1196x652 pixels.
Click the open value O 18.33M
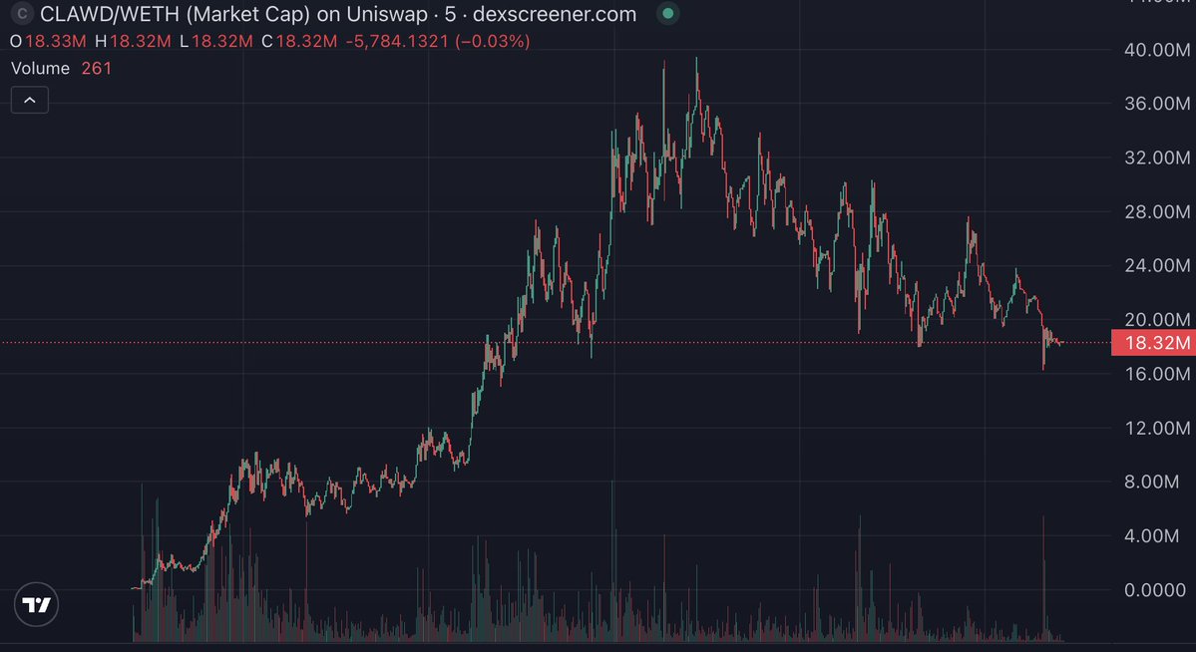point(48,41)
